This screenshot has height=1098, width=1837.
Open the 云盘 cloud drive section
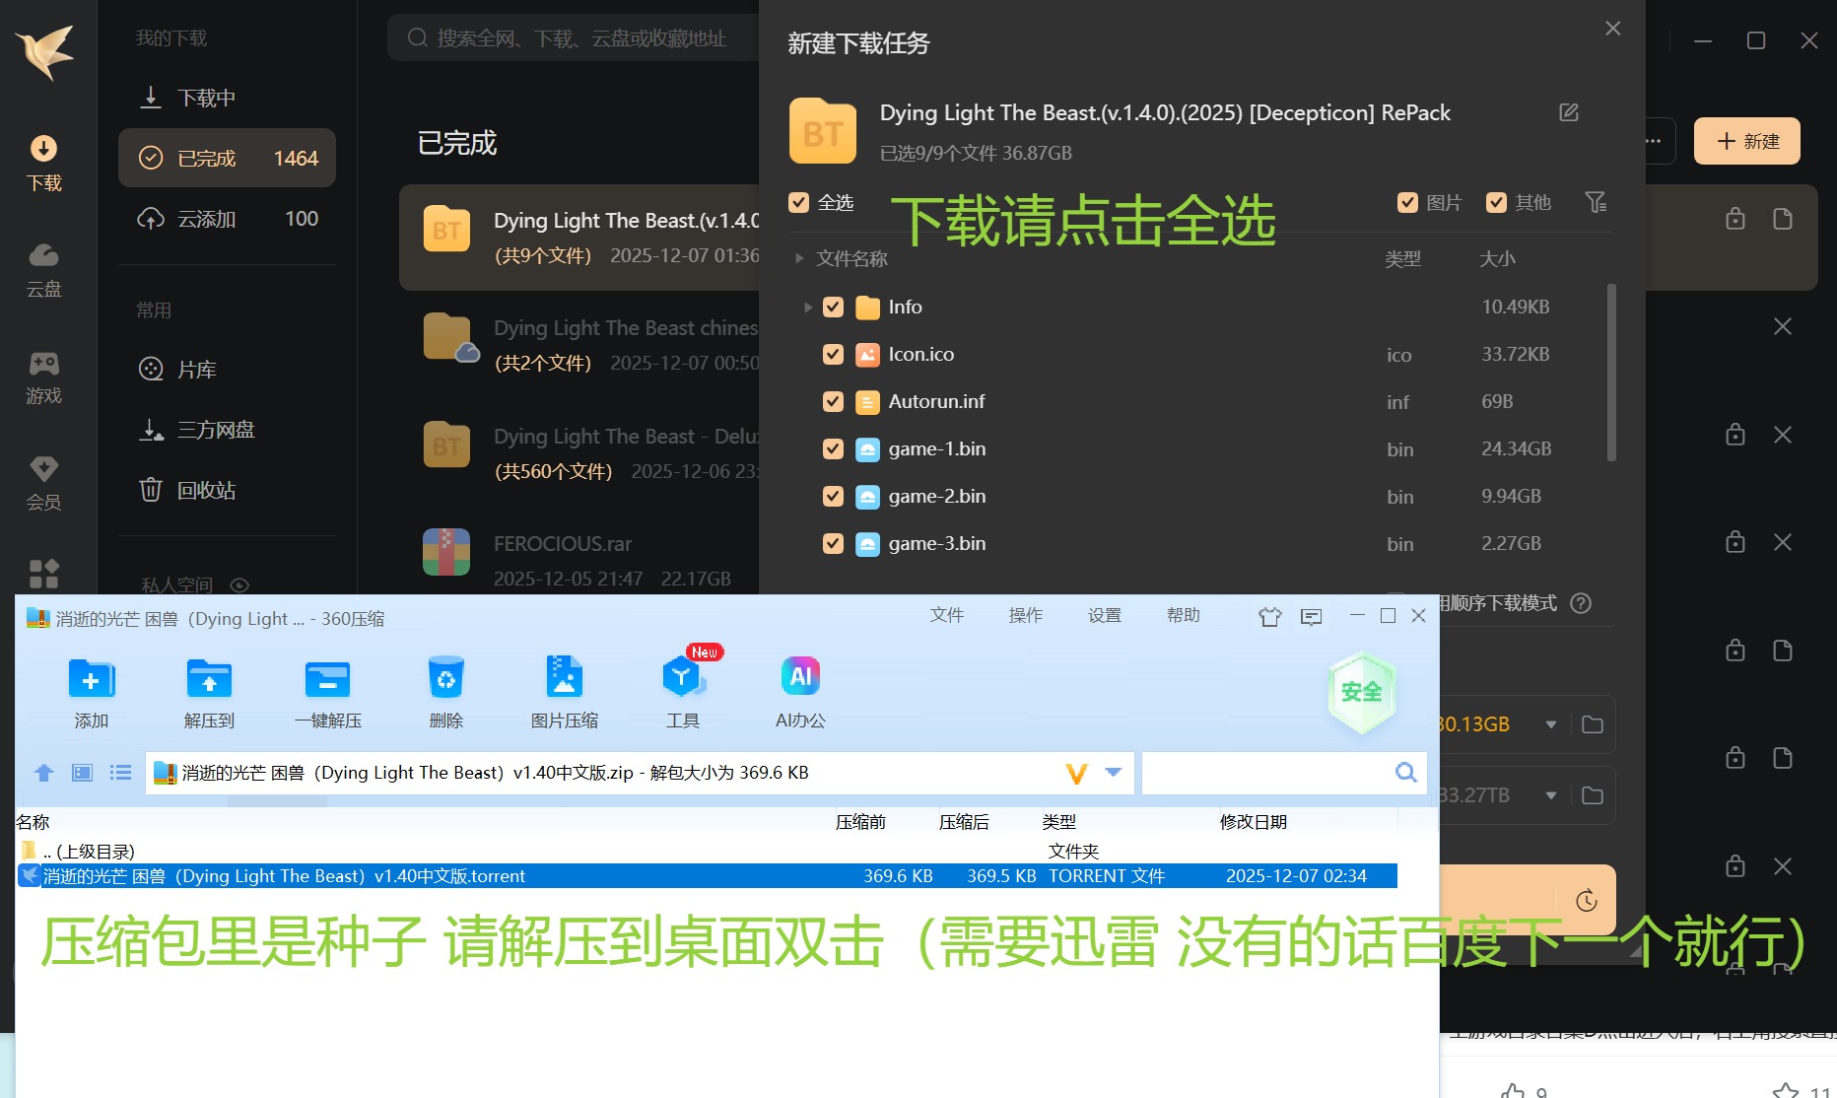click(x=43, y=268)
